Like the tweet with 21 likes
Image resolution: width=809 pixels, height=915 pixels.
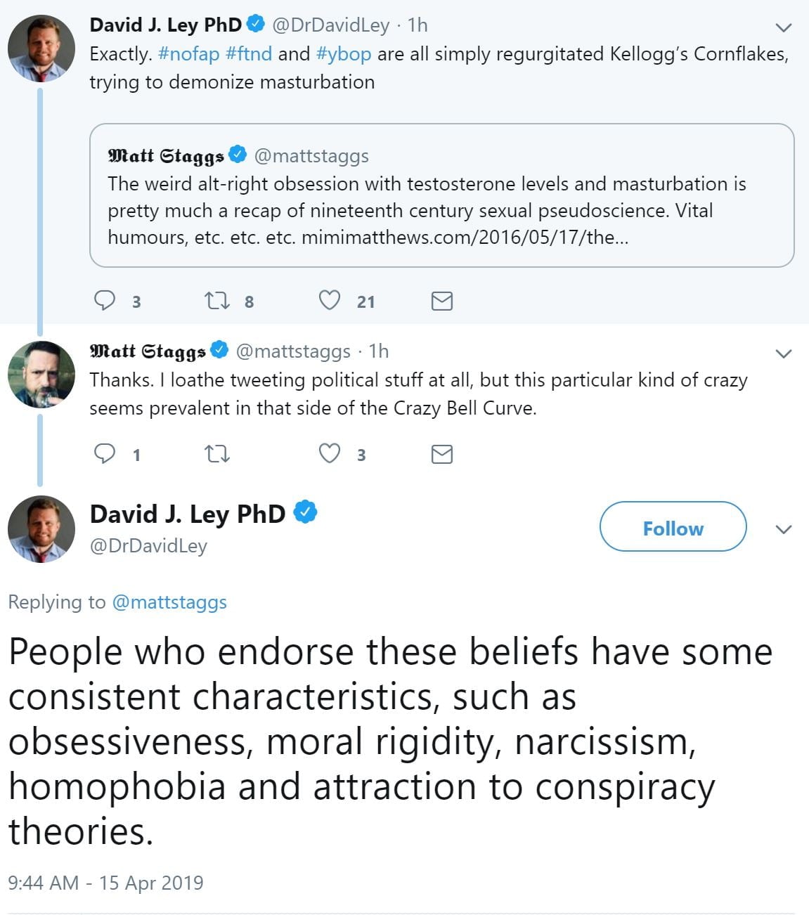330,301
